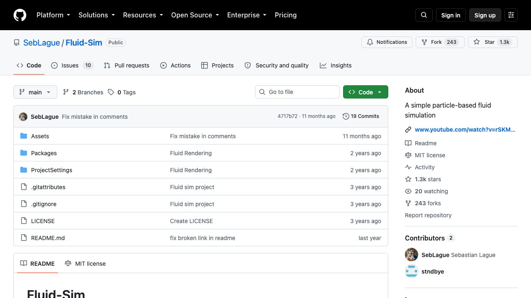The height and width of the screenshot is (298, 531).
Task: Switch to the Issues tab
Action: (72, 65)
